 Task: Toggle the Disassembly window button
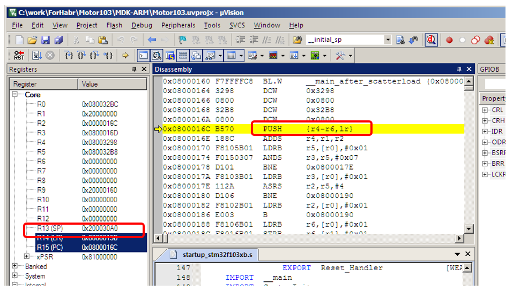tap(157, 56)
